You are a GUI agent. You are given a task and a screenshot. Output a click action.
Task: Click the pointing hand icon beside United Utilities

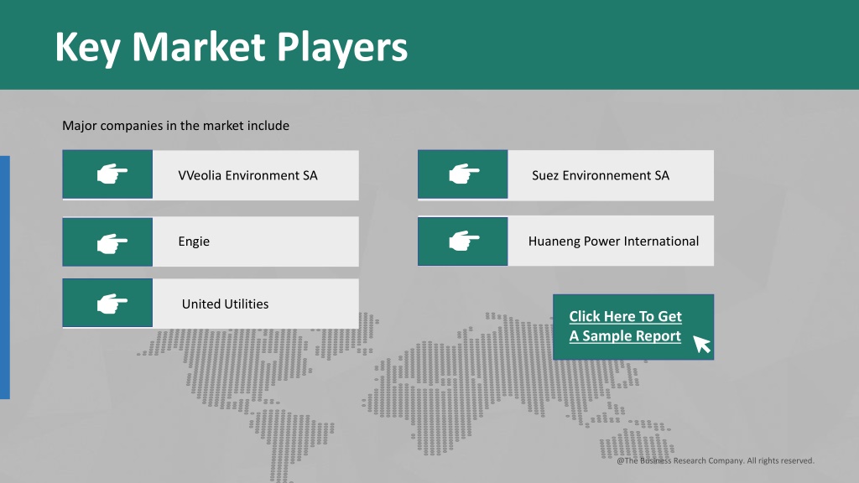(x=112, y=304)
